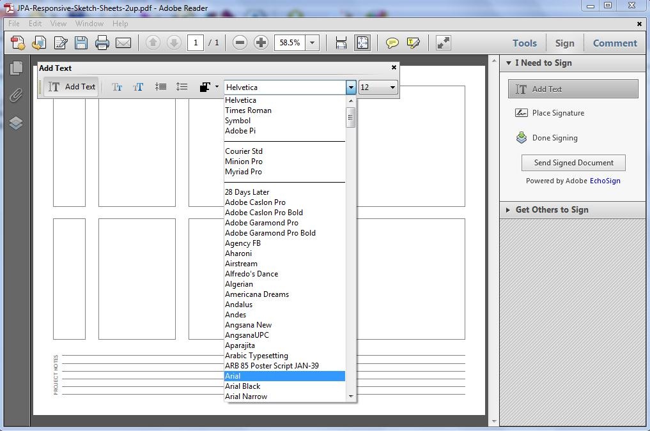The height and width of the screenshot is (431, 650).
Task: Choose Times Roman font
Action: coord(284,110)
